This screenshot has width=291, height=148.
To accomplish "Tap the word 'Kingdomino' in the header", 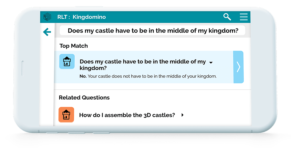I will (x=89, y=17).
